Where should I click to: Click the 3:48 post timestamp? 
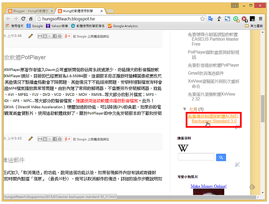(14, 36)
